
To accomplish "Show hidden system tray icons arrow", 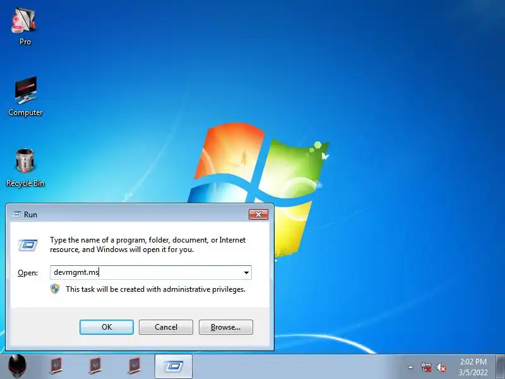I will [x=410, y=367].
